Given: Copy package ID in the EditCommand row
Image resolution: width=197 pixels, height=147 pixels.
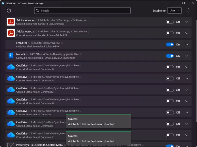Looking at the screenshot, I should [x=88, y=20].
